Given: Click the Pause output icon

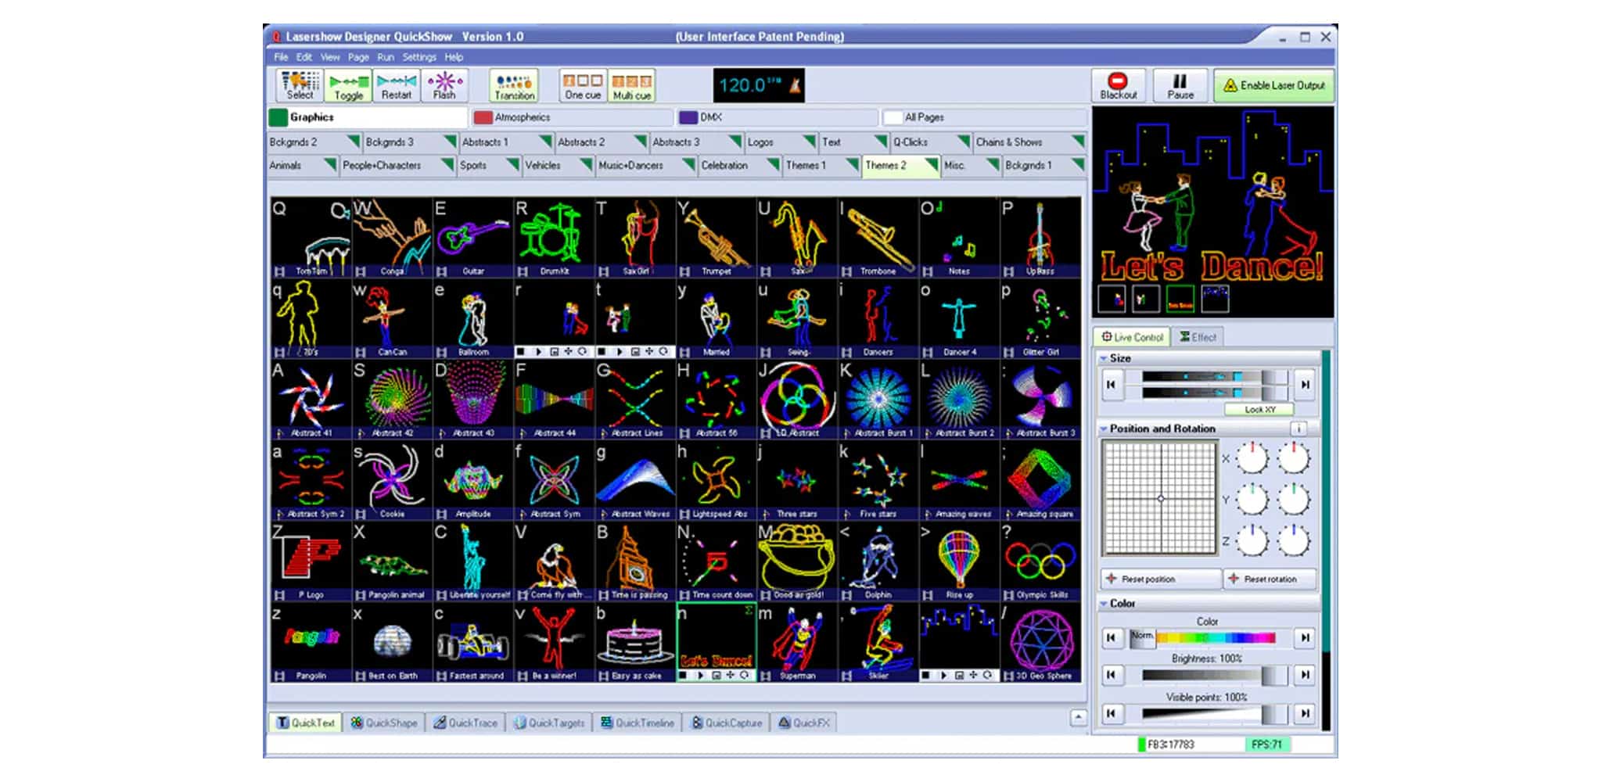Looking at the screenshot, I should tap(1180, 86).
